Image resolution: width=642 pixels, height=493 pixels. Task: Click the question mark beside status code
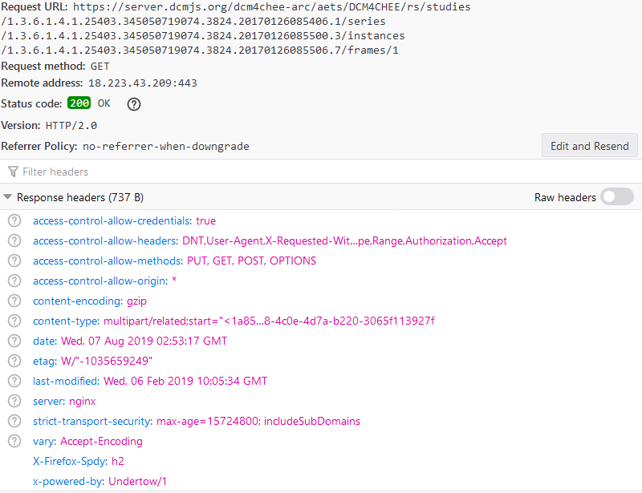[x=133, y=103]
